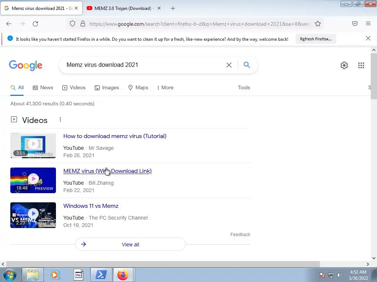Click the vertical scrollbar up arrow

click(x=374, y=50)
